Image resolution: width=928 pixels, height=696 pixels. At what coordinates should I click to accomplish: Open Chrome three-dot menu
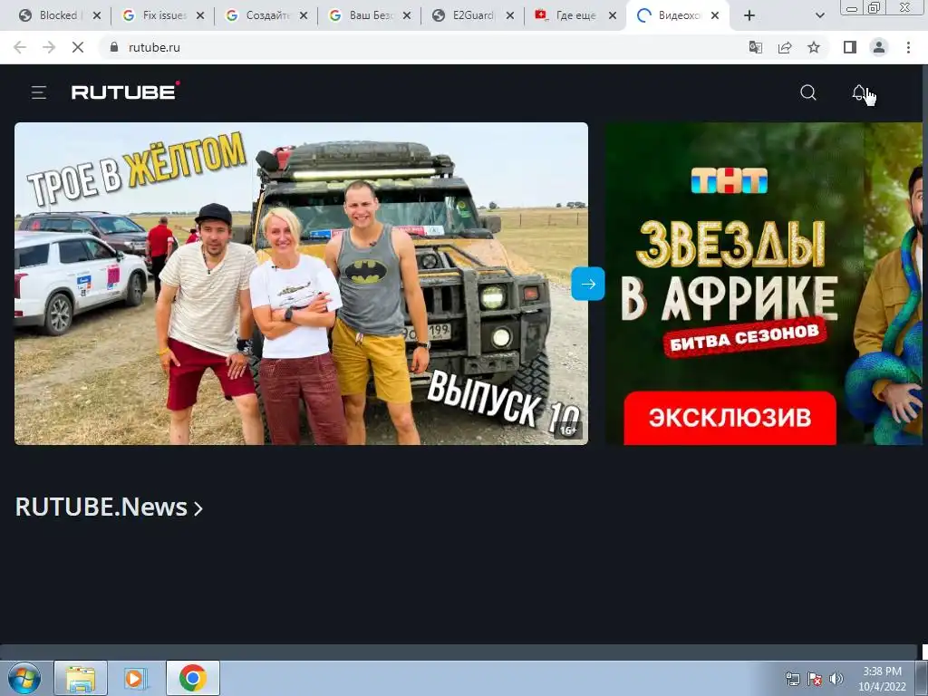[908, 47]
